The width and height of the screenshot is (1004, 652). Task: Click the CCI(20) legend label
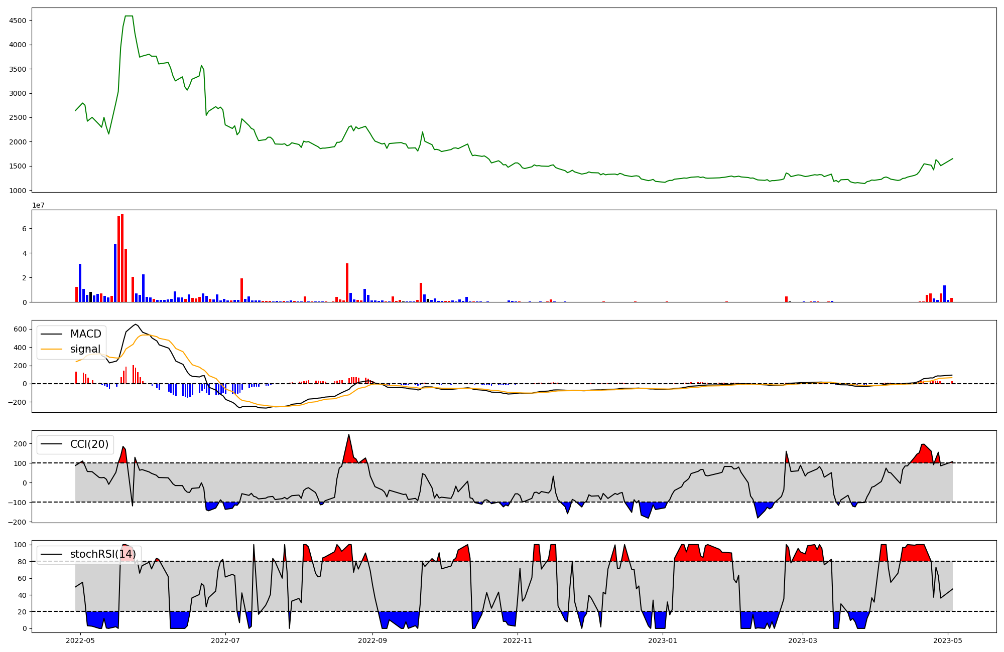[x=89, y=444]
